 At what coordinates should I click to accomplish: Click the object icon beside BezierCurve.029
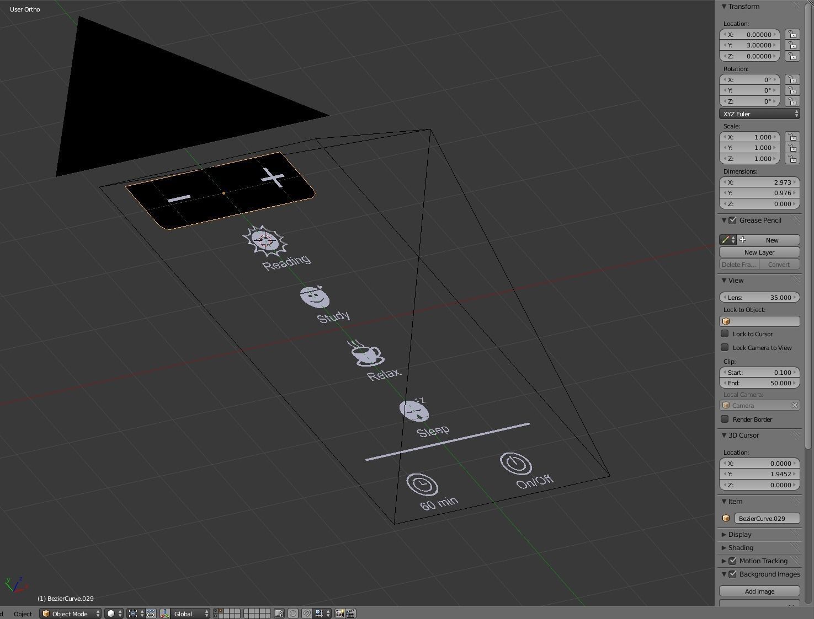(x=726, y=518)
